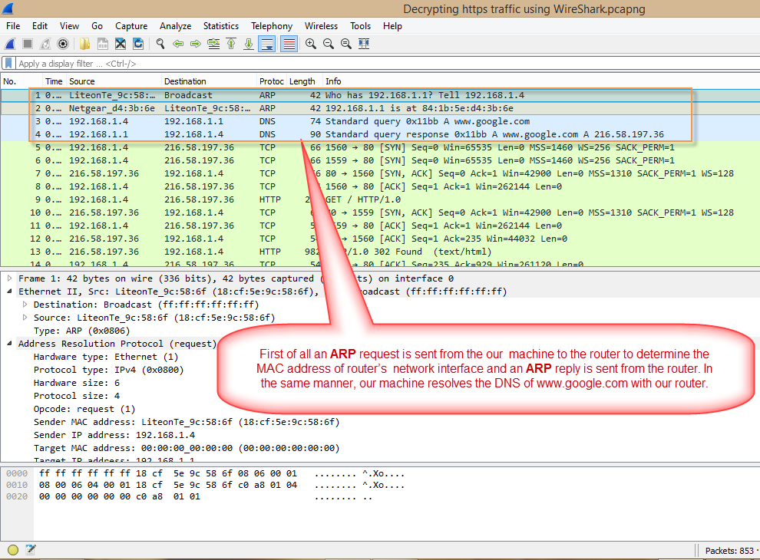Open the Wireless menu
The height and width of the screenshot is (560, 760).
coord(321,26)
